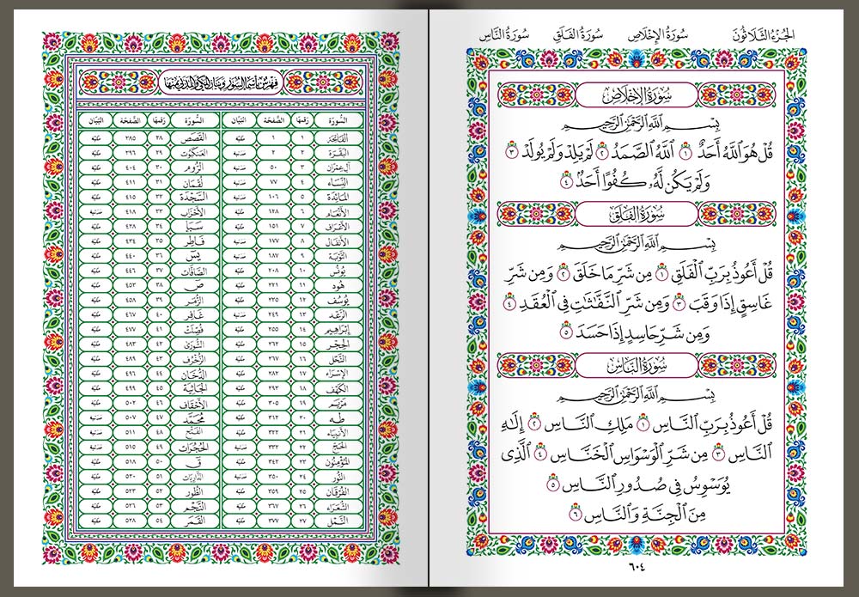The width and height of the screenshot is (859, 597).
Task: Click index entry العنكبوت
Action: [194, 153]
